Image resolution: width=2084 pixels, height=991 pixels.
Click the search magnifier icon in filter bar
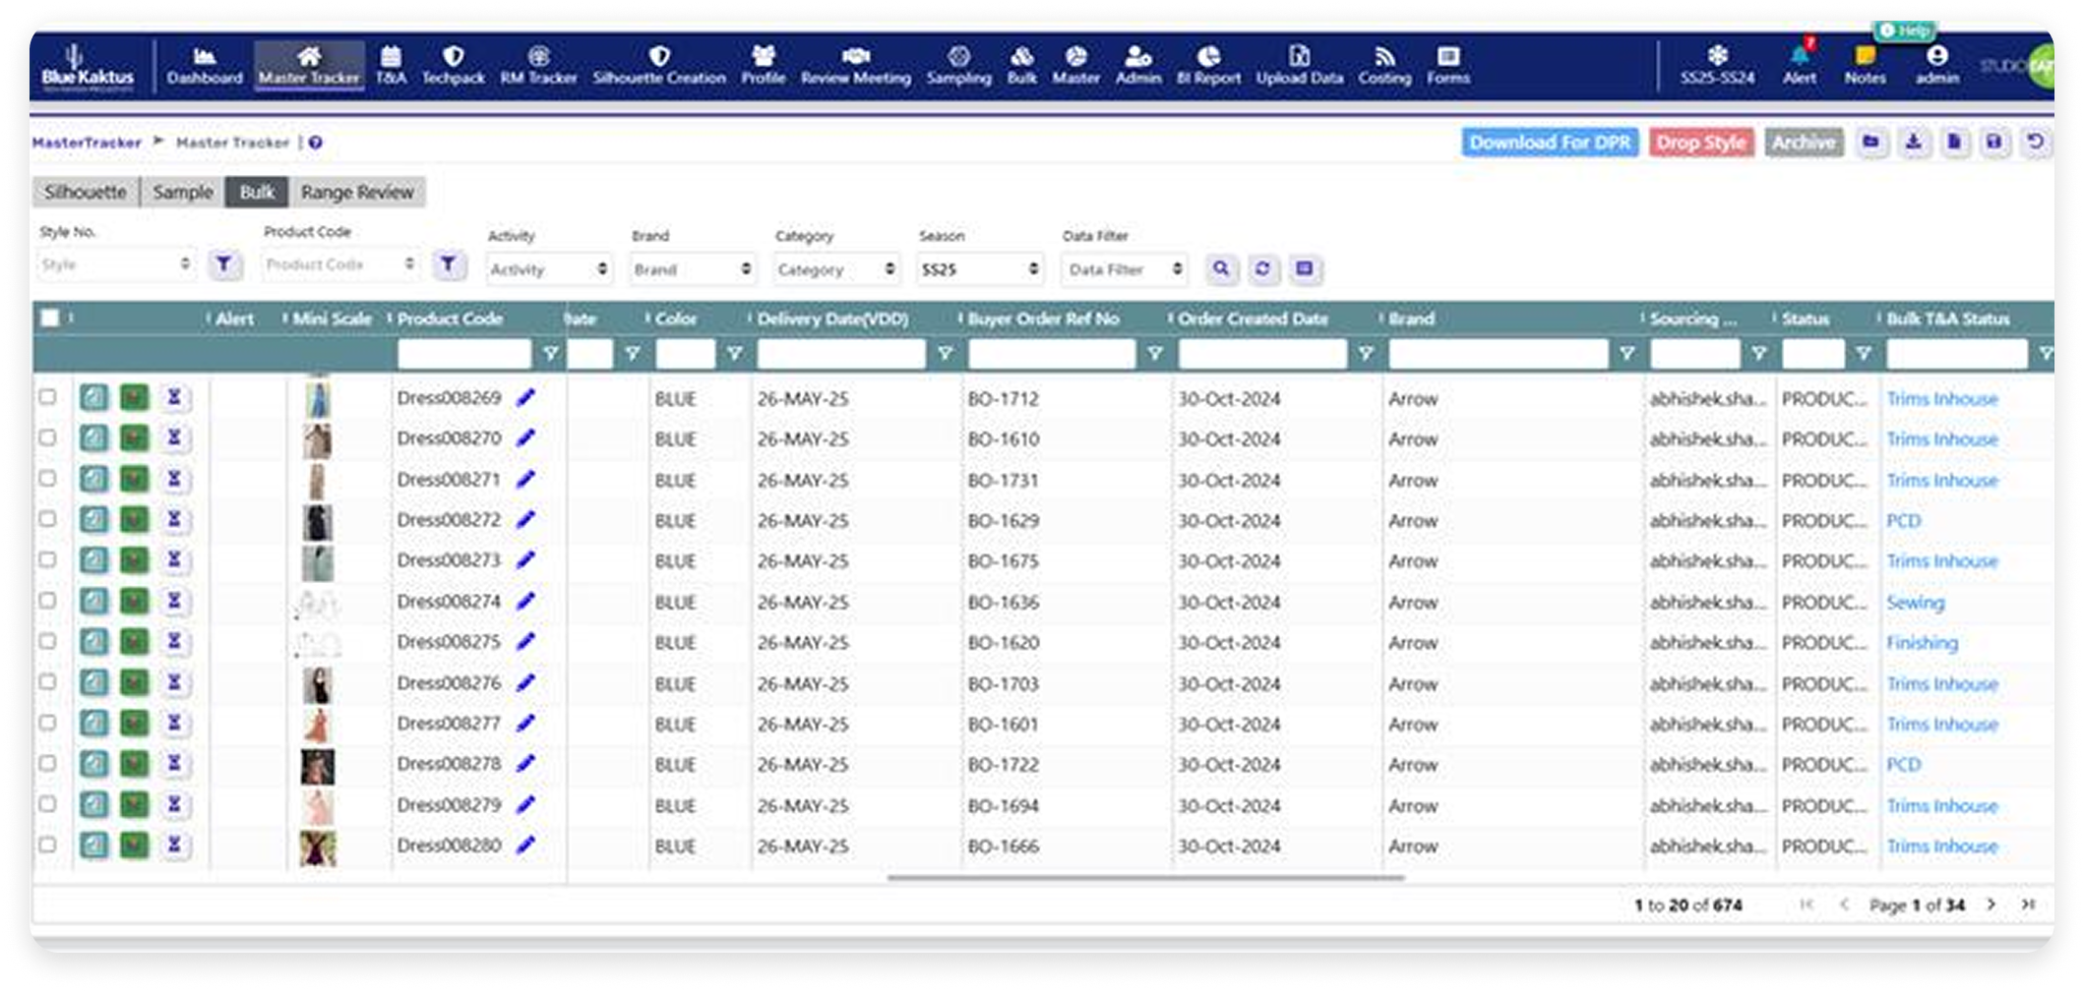pyautogui.click(x=1221, y=268)
